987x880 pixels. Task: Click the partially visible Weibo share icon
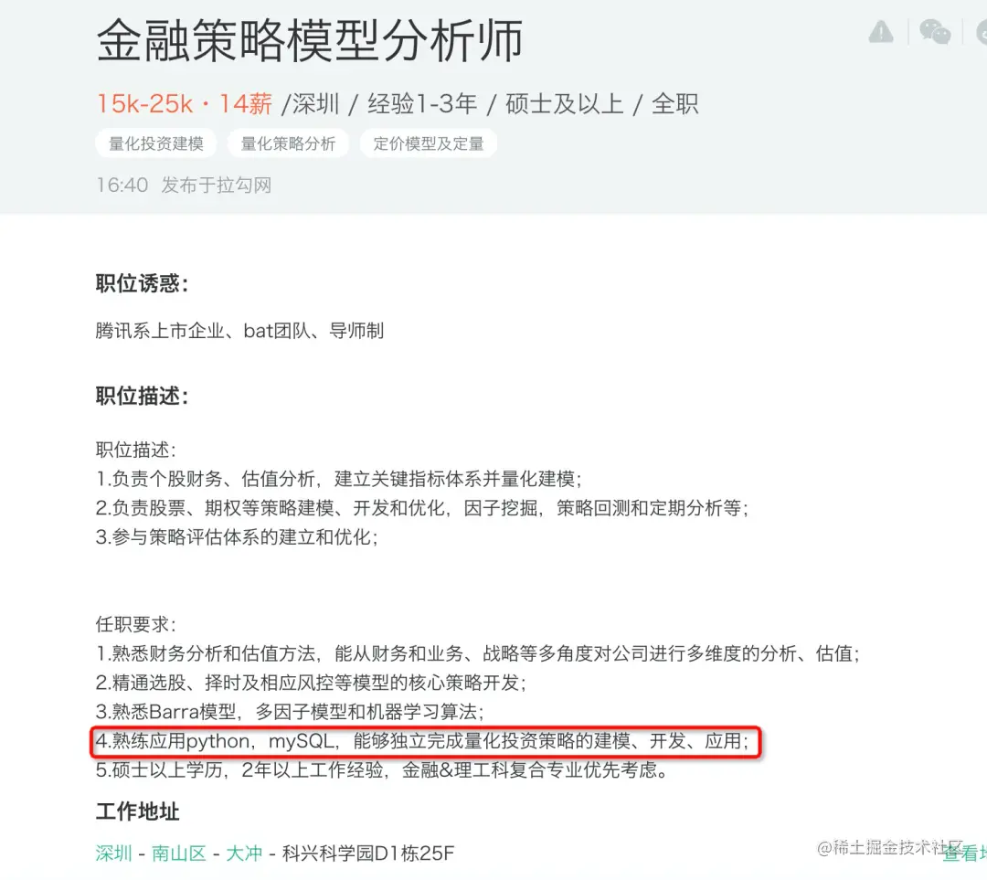982,31
